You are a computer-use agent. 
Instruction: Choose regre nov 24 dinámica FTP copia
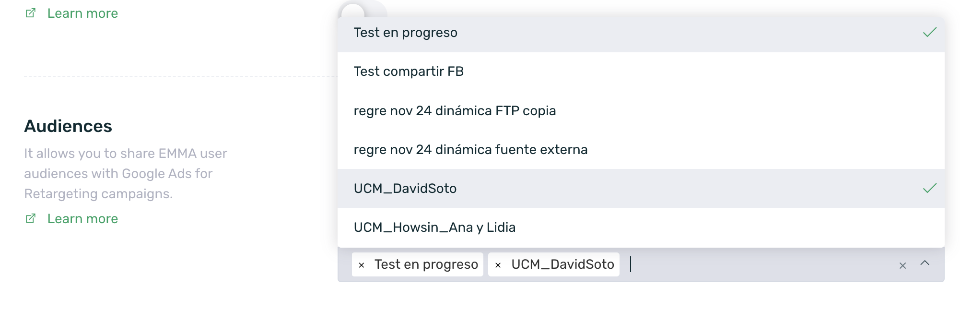(455, 111)
